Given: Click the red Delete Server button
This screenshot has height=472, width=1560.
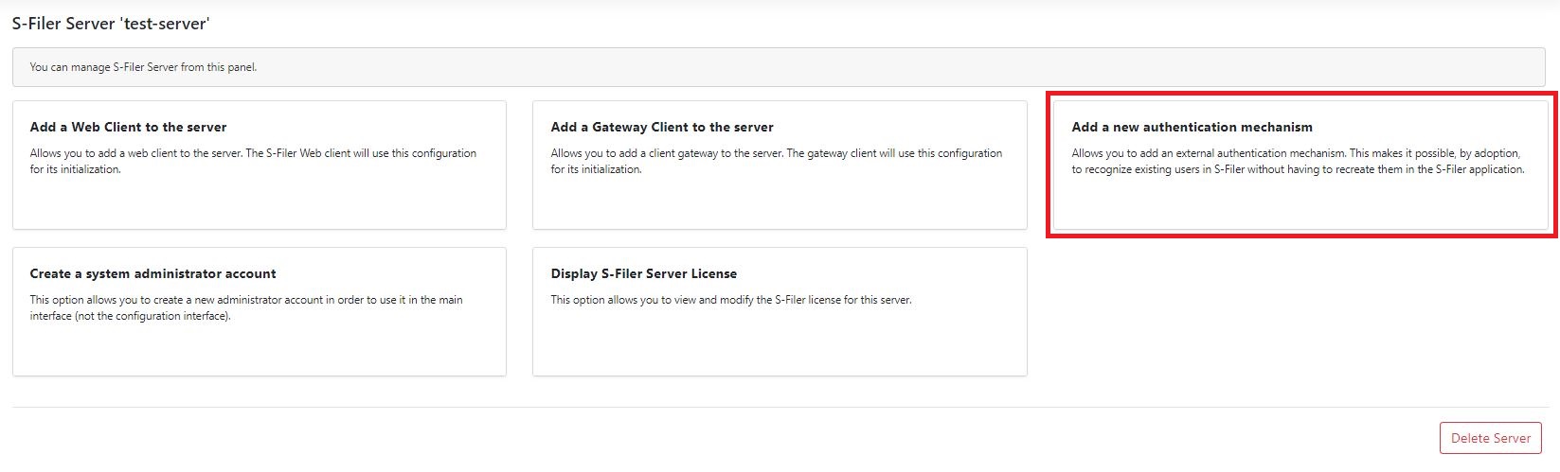Looking at the screenshot, I should pyautogui.click(x=1491, y=438).
